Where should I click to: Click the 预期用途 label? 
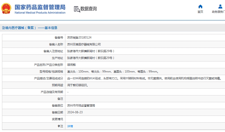click(x=58, y=85)
